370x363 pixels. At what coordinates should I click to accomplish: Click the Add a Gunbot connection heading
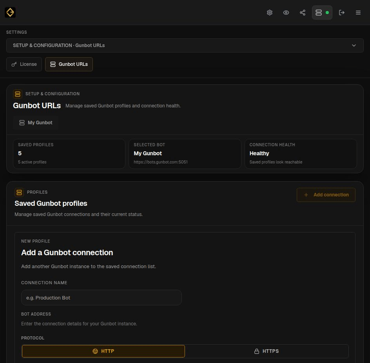pyautogui.click(x=67, y=252)
